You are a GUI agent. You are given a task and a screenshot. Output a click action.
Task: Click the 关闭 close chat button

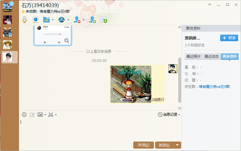point(144,145)
